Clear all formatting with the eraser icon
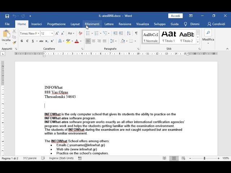Viewport: 231px width, 173px height. point(80,34)
